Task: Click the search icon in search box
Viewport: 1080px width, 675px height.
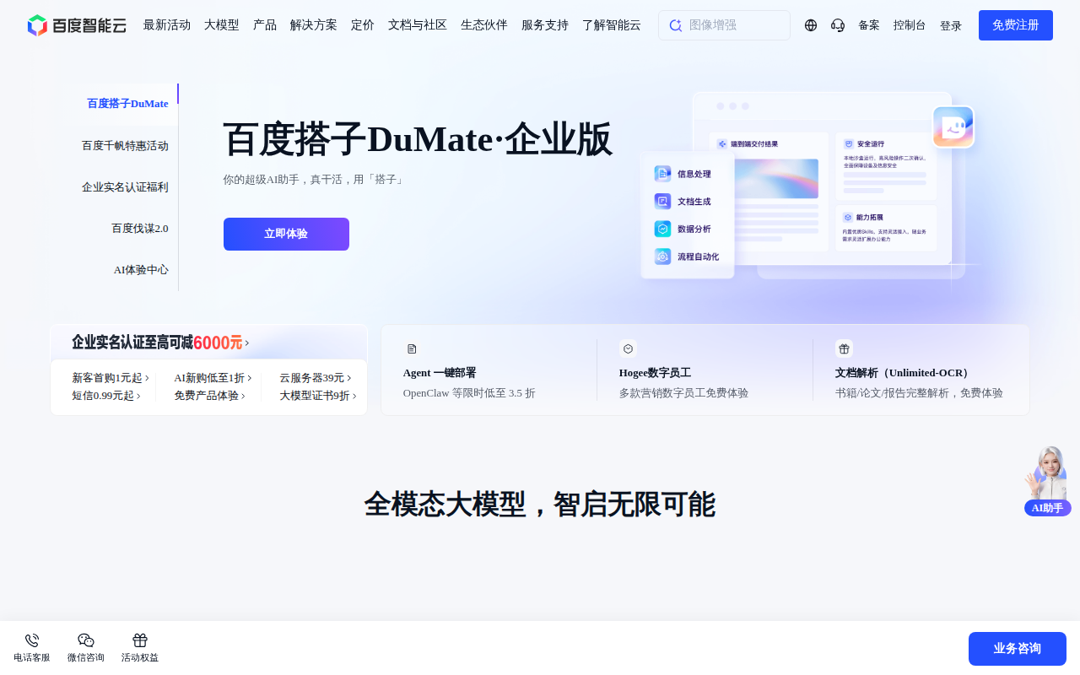Action: click(x=675, y=25)
